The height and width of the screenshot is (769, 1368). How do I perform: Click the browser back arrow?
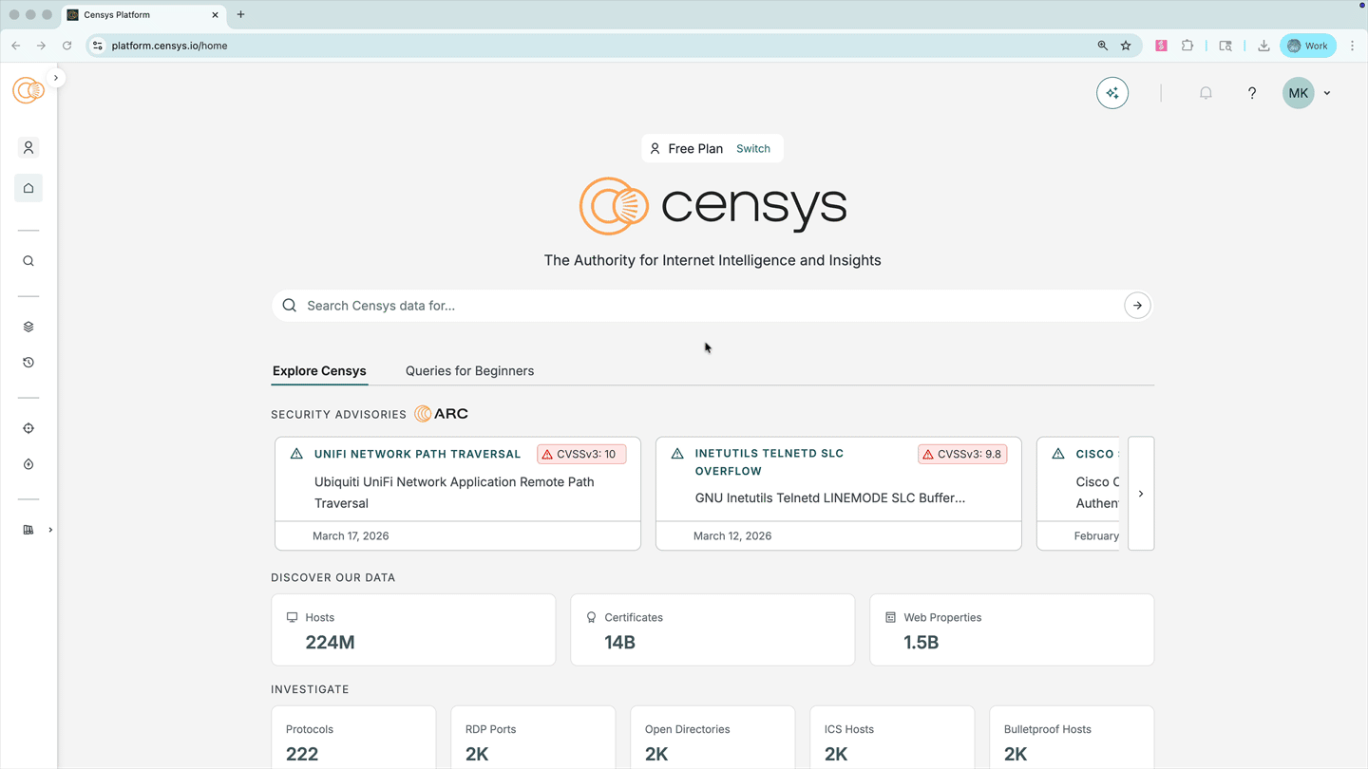coord(16,46)
